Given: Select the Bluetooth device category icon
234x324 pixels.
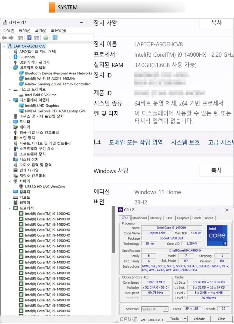Looking at the screenshot, I should [x=16, y=57].
